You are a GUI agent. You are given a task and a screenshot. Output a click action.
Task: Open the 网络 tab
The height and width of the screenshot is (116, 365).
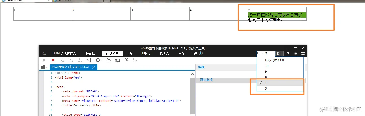[x=129, y=53]
